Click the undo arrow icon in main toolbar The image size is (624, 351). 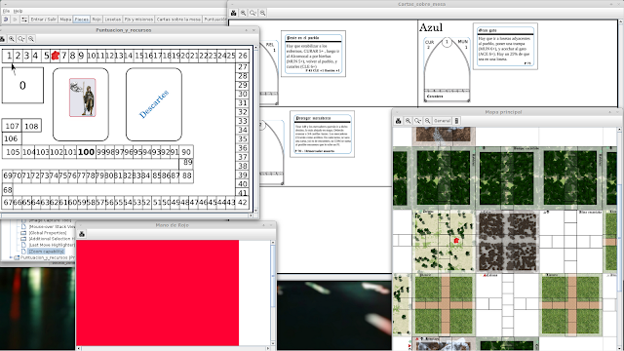[6, 19]
